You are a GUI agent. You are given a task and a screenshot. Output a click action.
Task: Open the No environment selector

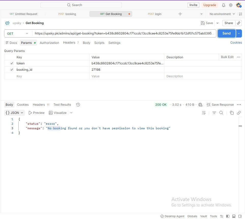point(222,14)
